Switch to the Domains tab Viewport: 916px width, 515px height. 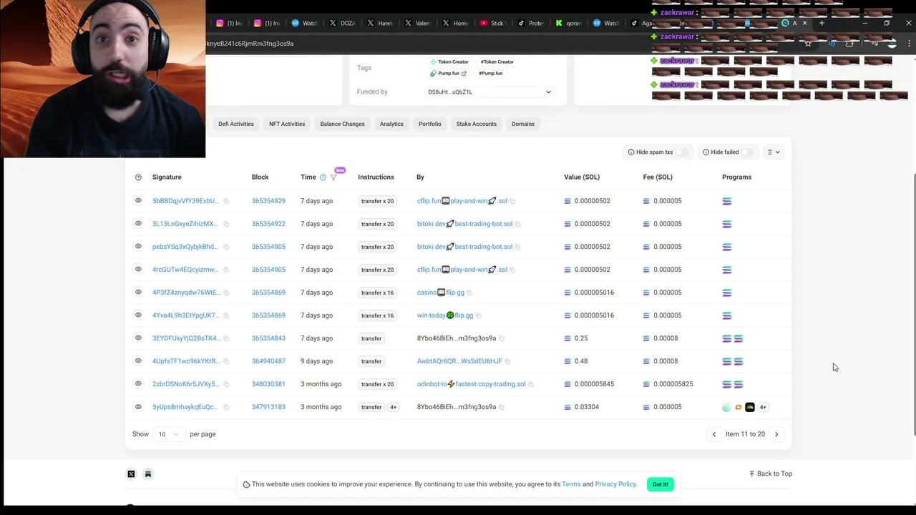(x=523, y=124)
